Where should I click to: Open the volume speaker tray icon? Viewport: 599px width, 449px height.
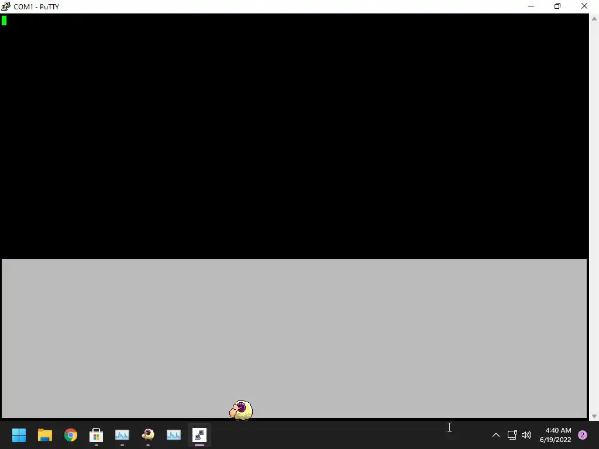pos(526,435)
